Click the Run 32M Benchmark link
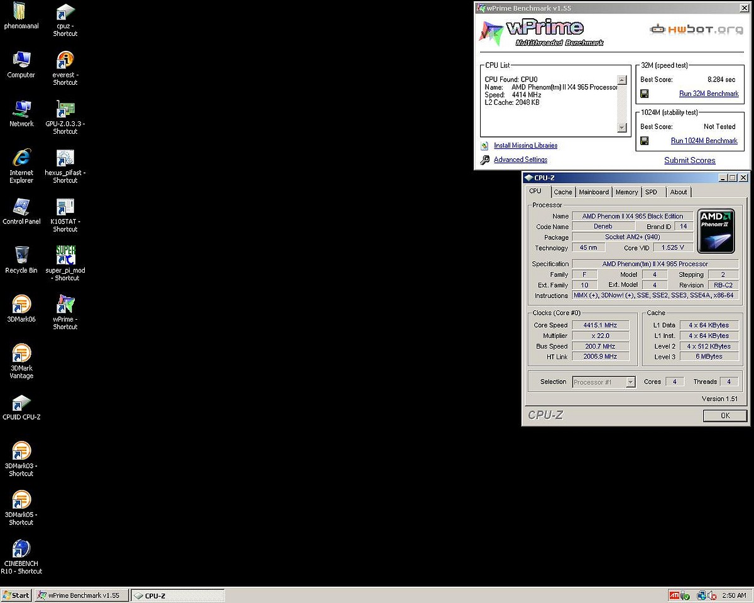The image size is (754, 603). (x=709, y=94)
